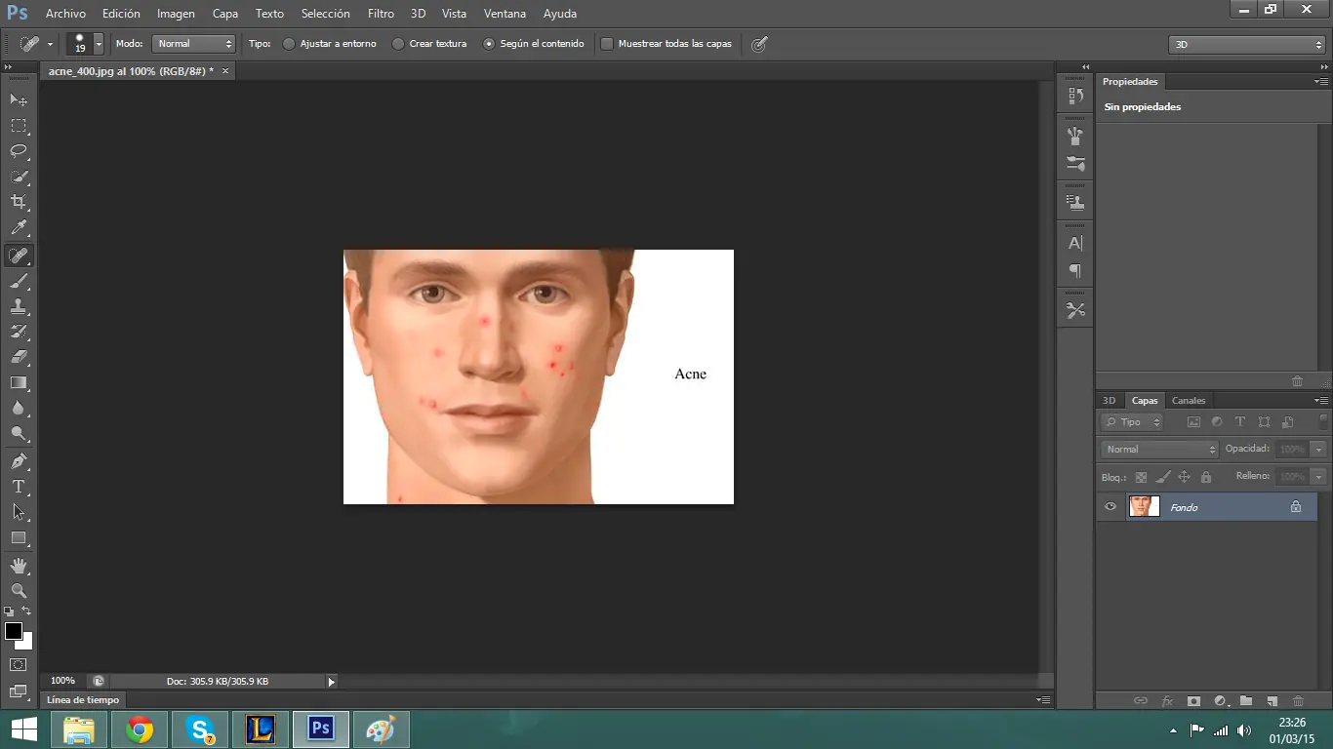1333x749 pixels.
Task: Hide the Fondo layer eye icon
Action: pyautogui.click(x=1110, y=507)
